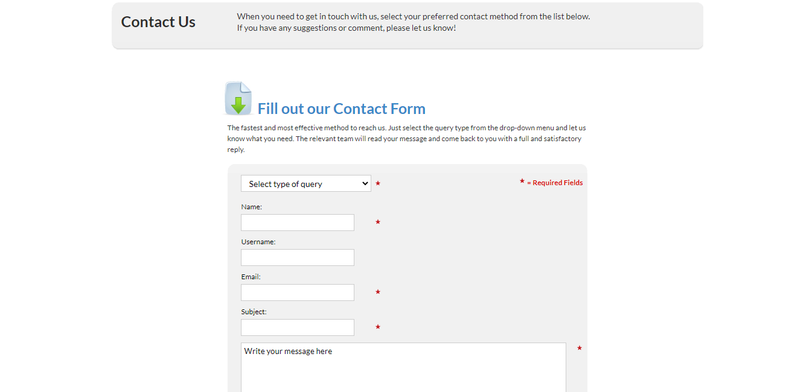812x392 pixels.
Task: Click the red asterisk beside the query dropdown
Action: point(378,183)
